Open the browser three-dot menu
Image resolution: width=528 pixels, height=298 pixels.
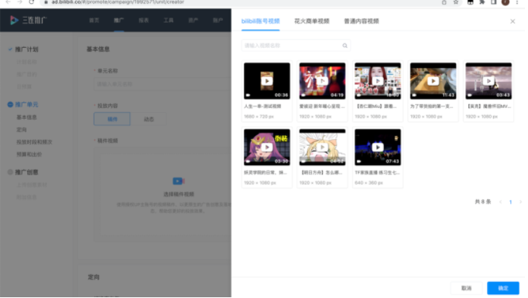click(x=517, y=2)
